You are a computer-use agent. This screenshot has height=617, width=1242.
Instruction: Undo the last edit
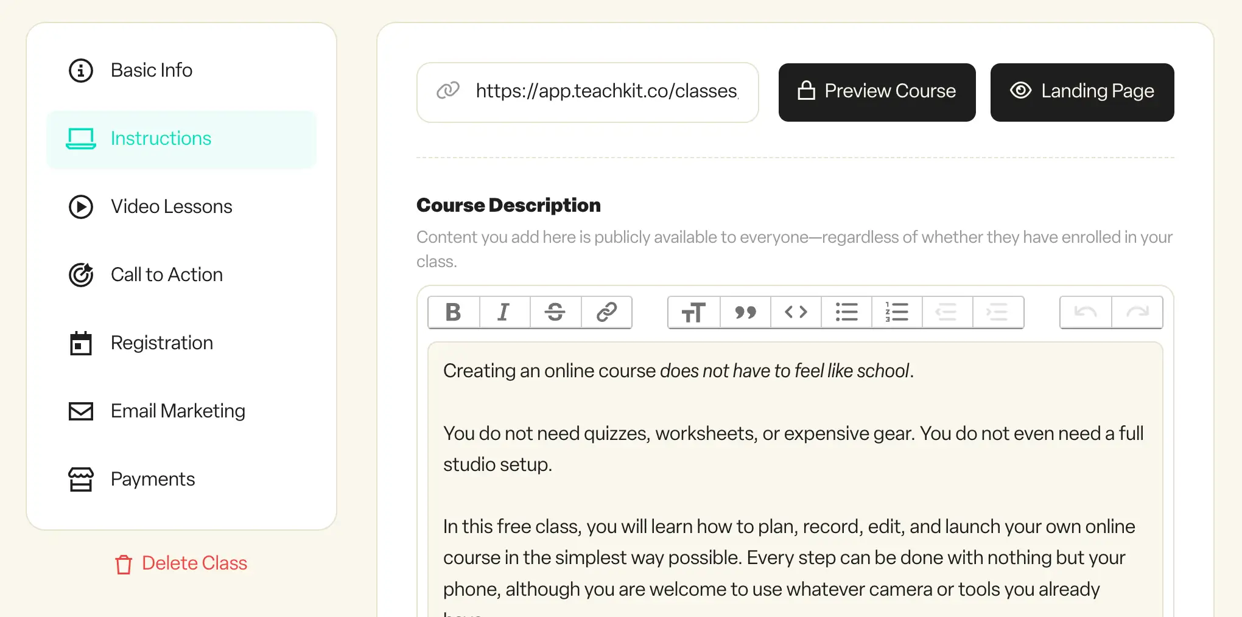(x=1086, y=312)
